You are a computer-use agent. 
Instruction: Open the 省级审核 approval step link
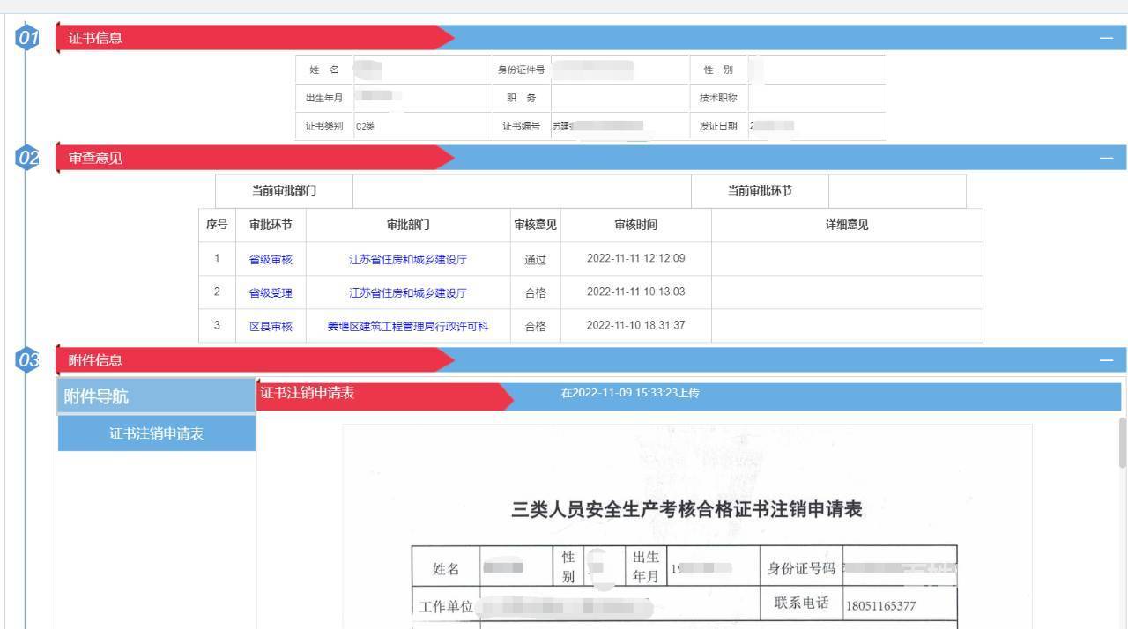tap(271, 260)
